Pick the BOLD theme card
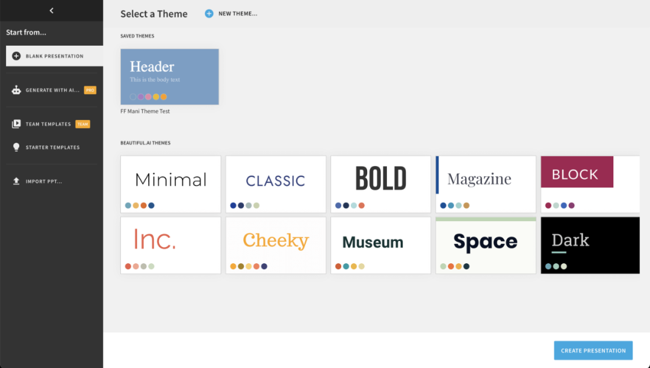 [380, 184]
